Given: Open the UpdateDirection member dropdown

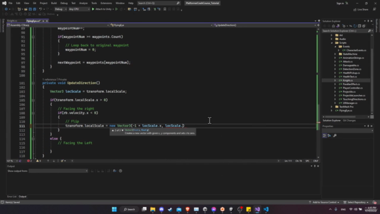Looking at the screenshot, I should [265, 25].
